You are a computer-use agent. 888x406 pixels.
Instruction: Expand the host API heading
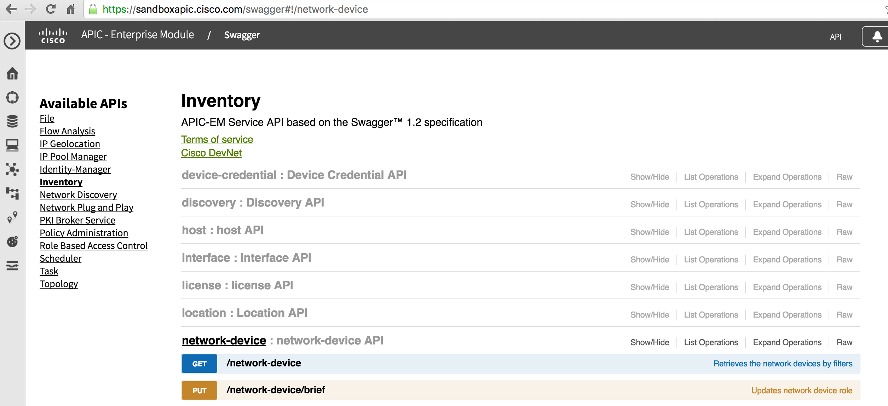[x=223, y=230]
